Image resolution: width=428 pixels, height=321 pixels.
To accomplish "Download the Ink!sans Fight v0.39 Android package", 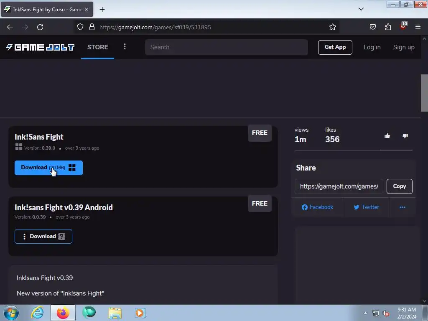I will 43,237.
